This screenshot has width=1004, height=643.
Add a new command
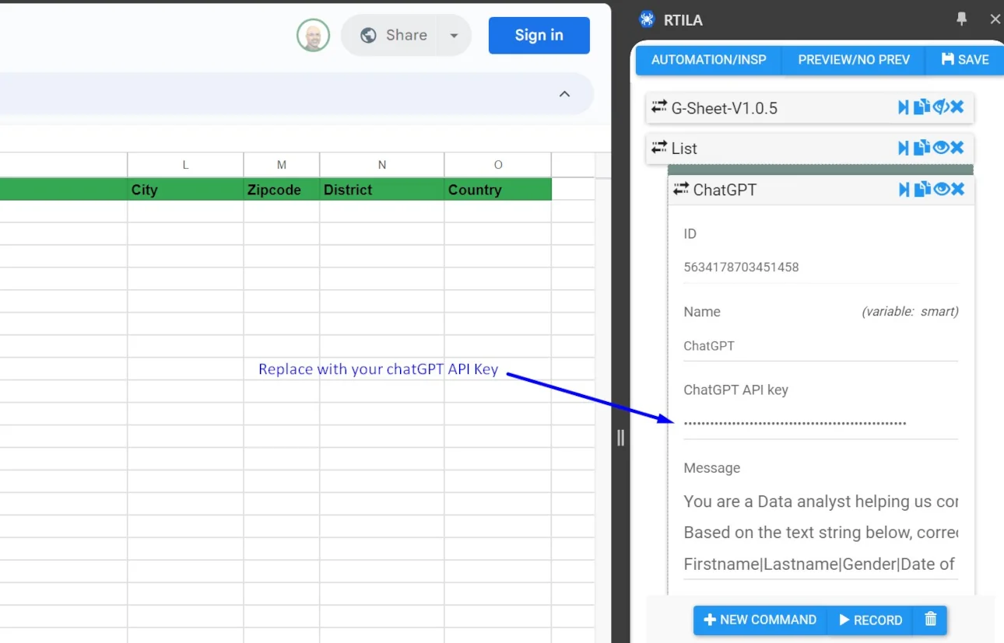coord(760,620)
